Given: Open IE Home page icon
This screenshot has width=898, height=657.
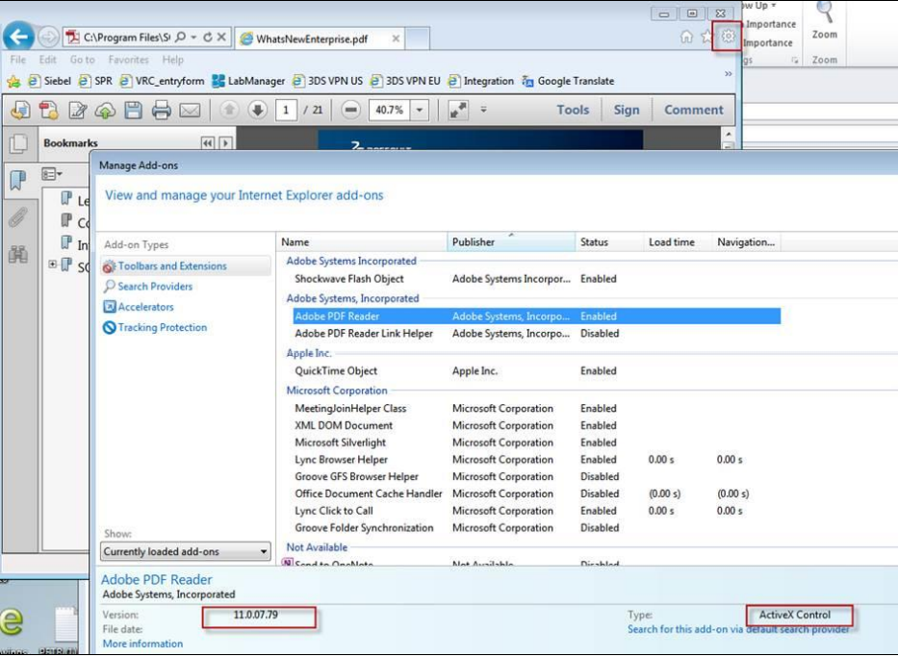Looking at the screenshot, I should tap(686, 37).
